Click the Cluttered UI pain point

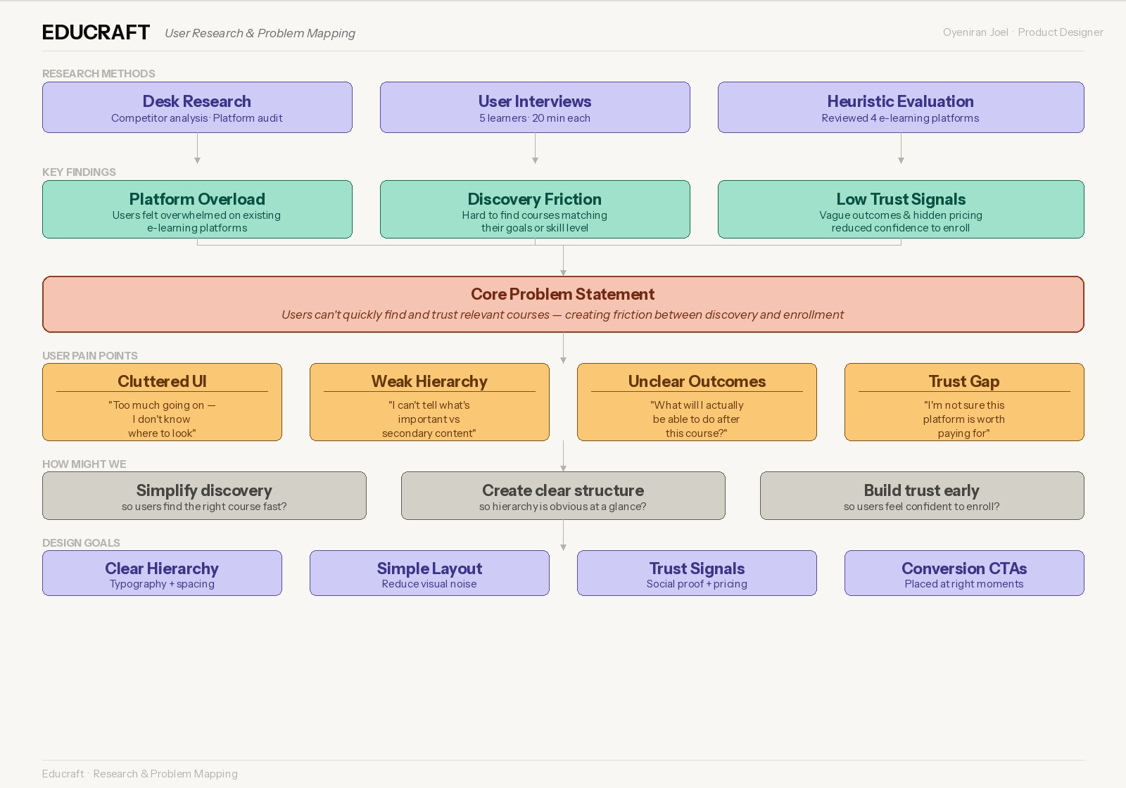[162, 402]
